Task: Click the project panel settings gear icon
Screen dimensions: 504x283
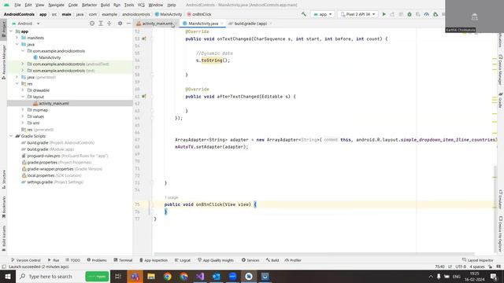Action: (x=120, y=24)
